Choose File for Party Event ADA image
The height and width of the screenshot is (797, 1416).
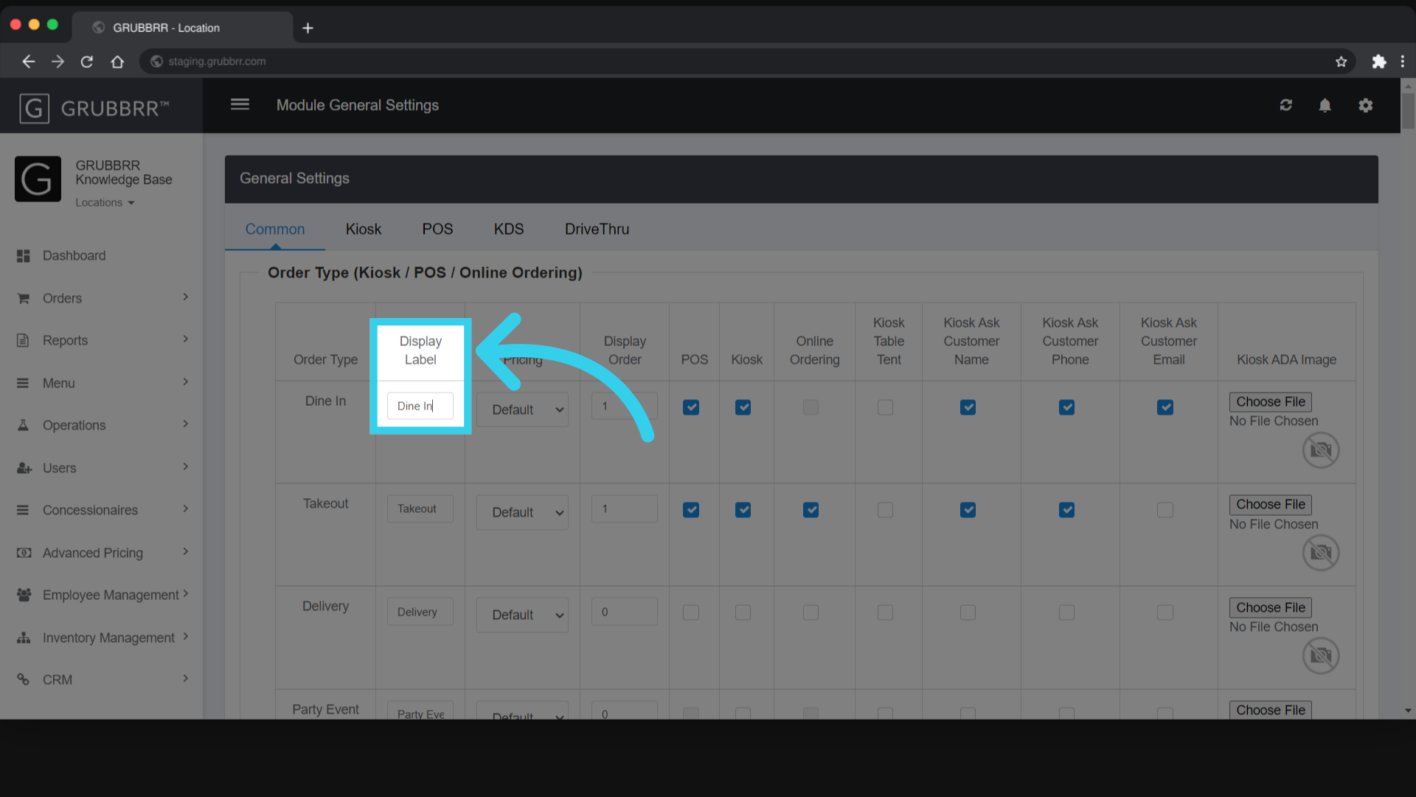pos(1270,710)
